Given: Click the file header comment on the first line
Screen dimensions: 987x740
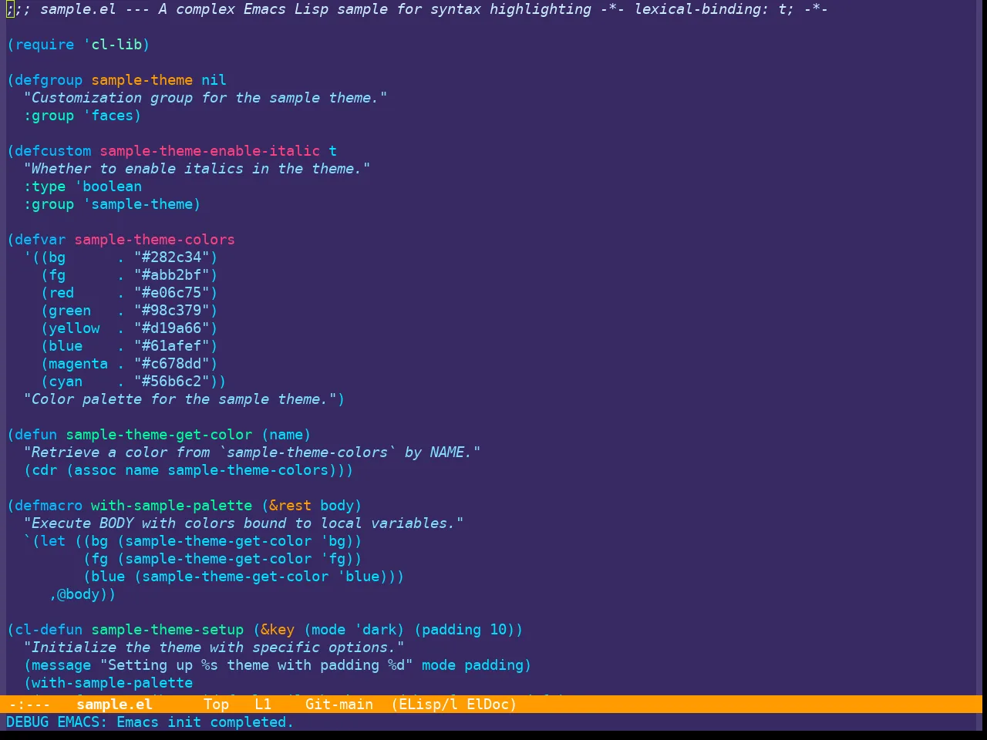Looking at the screenshot, I should click(x=417, y=9).
